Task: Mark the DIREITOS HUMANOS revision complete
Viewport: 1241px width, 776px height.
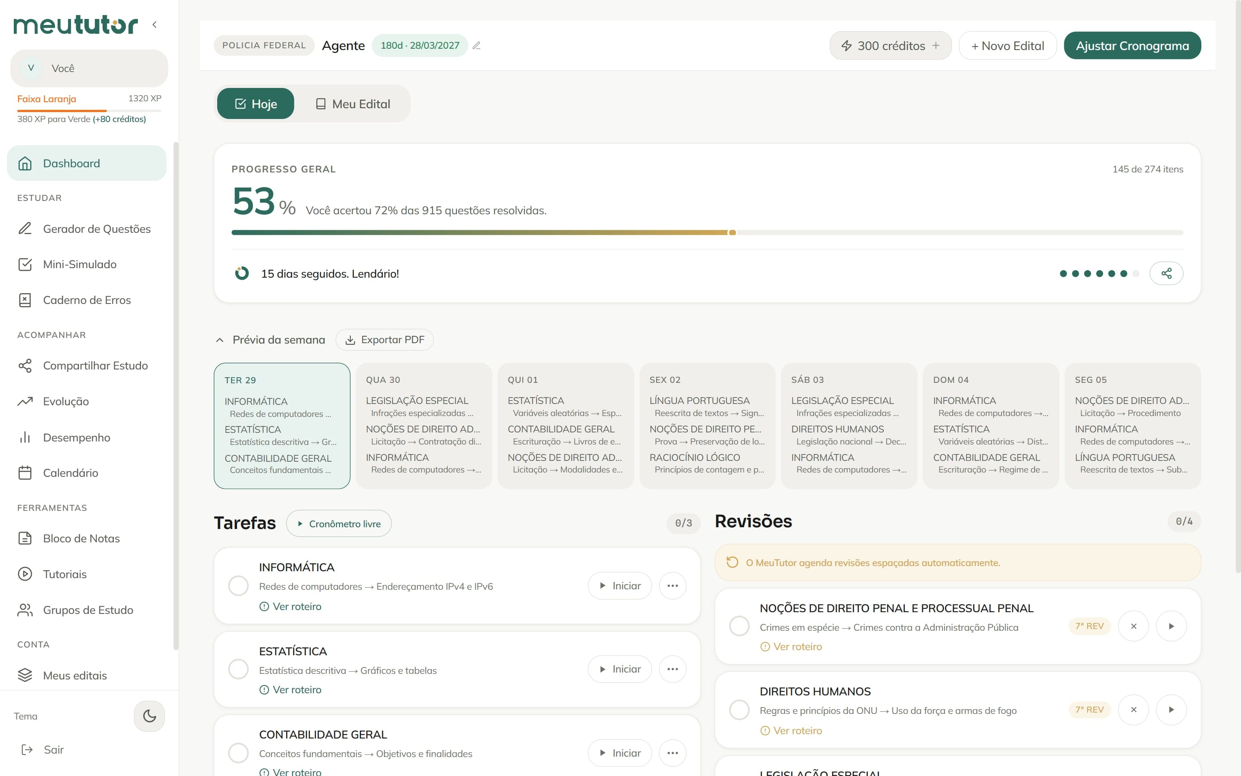Action: coord(739,710)
